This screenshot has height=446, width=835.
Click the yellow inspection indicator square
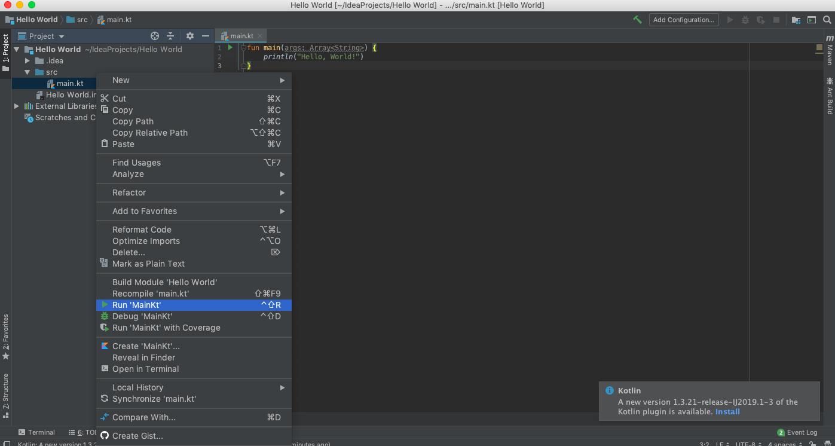819,47
